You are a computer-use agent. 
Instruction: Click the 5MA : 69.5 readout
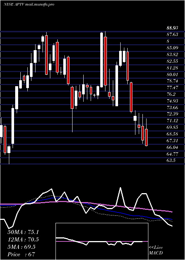pos(21,247)
